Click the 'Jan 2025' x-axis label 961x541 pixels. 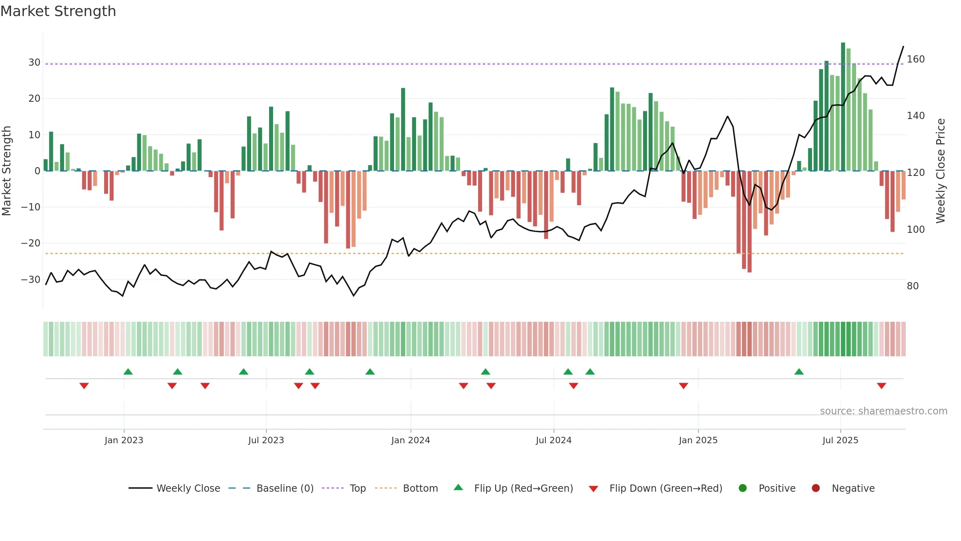(x=698, y=440)
